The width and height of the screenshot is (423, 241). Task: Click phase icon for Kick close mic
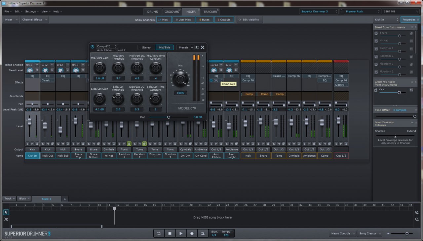click(x=411, y=90)
